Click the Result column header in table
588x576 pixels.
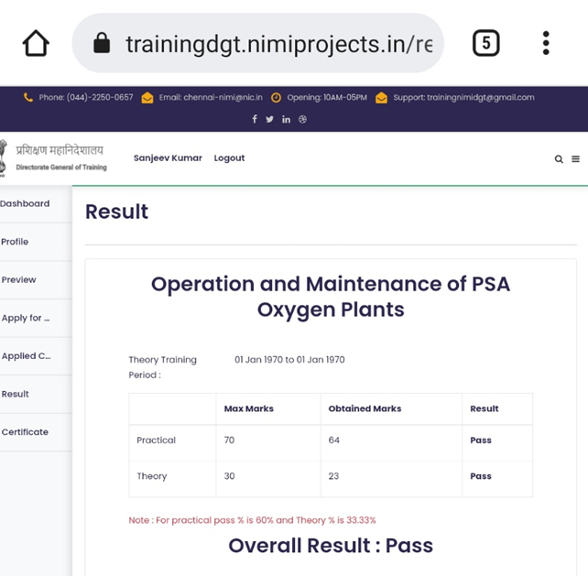(x=485, y=408)
